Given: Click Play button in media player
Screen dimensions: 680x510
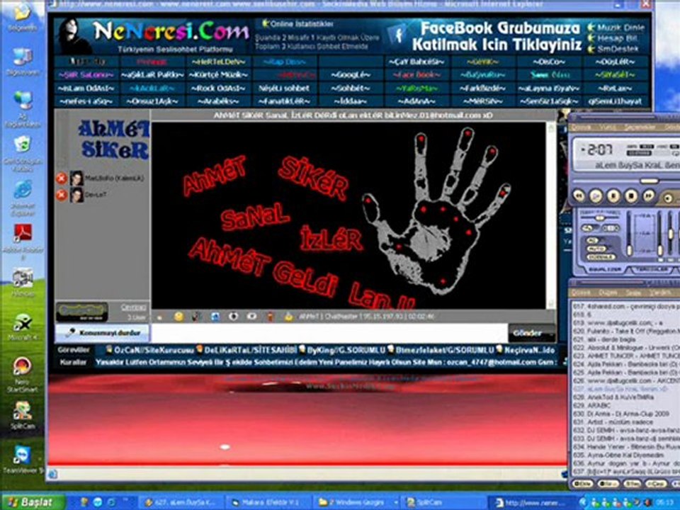Looking at the screenshot, I should pos(596,196).
